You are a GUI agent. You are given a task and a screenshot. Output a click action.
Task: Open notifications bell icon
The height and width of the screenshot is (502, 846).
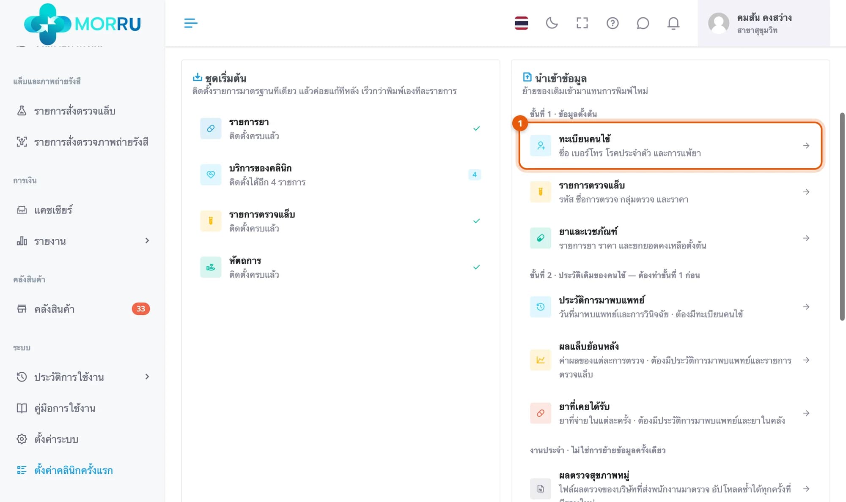pos(673,23)
